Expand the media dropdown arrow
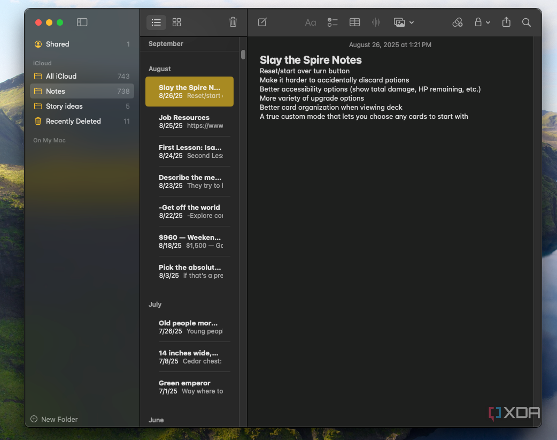 coord(412,22)
